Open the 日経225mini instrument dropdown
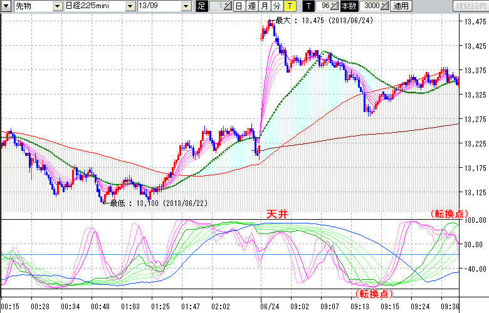Image resolution: width=489 pixels, height=313 pixels. [130, 6]
